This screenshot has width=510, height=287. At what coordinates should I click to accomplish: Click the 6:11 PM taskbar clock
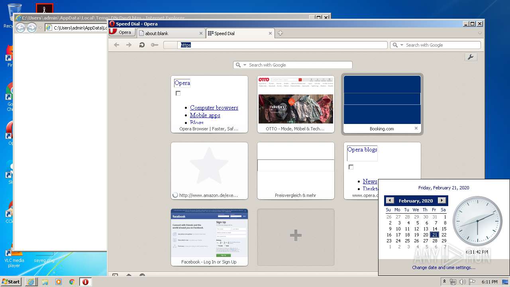(489, 282)
